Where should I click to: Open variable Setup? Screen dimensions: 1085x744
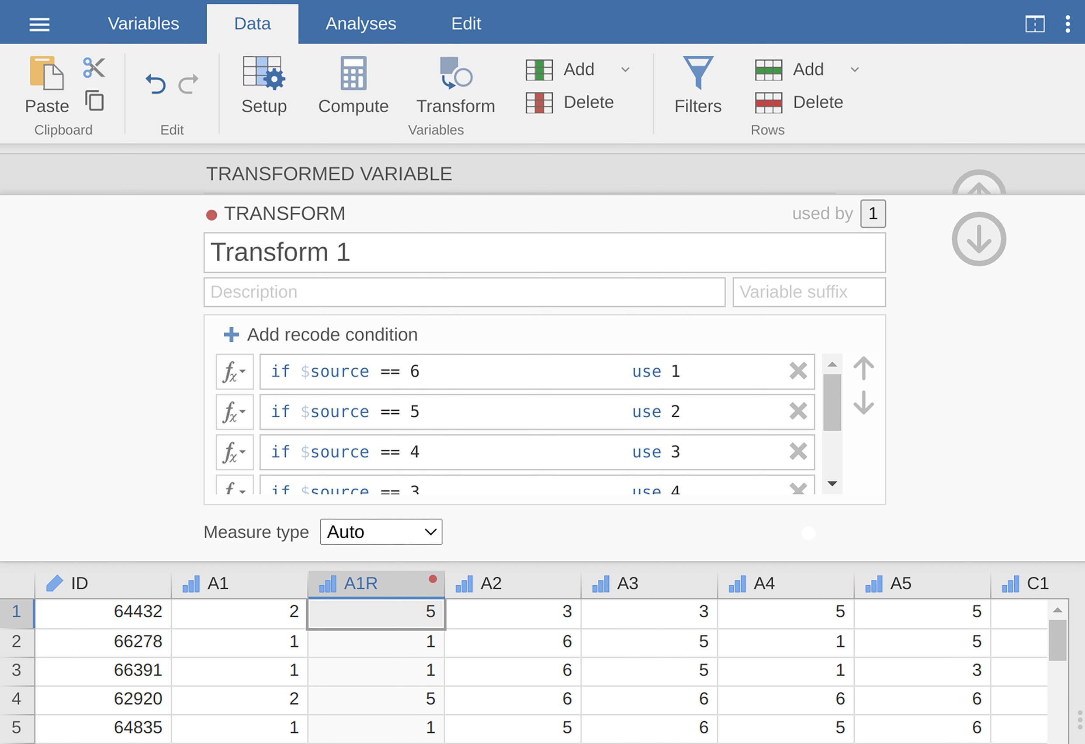coord(264,85)
